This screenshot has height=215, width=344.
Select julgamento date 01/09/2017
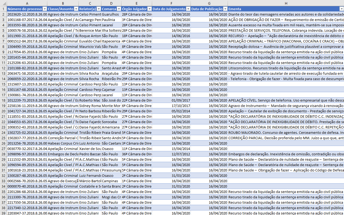(x=171, y=100)
